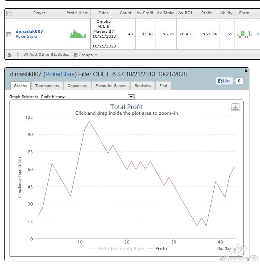This screenshot has height=264, width=260.
Task: Toggle the Profit legend series
Action: [x=157, y=249]
